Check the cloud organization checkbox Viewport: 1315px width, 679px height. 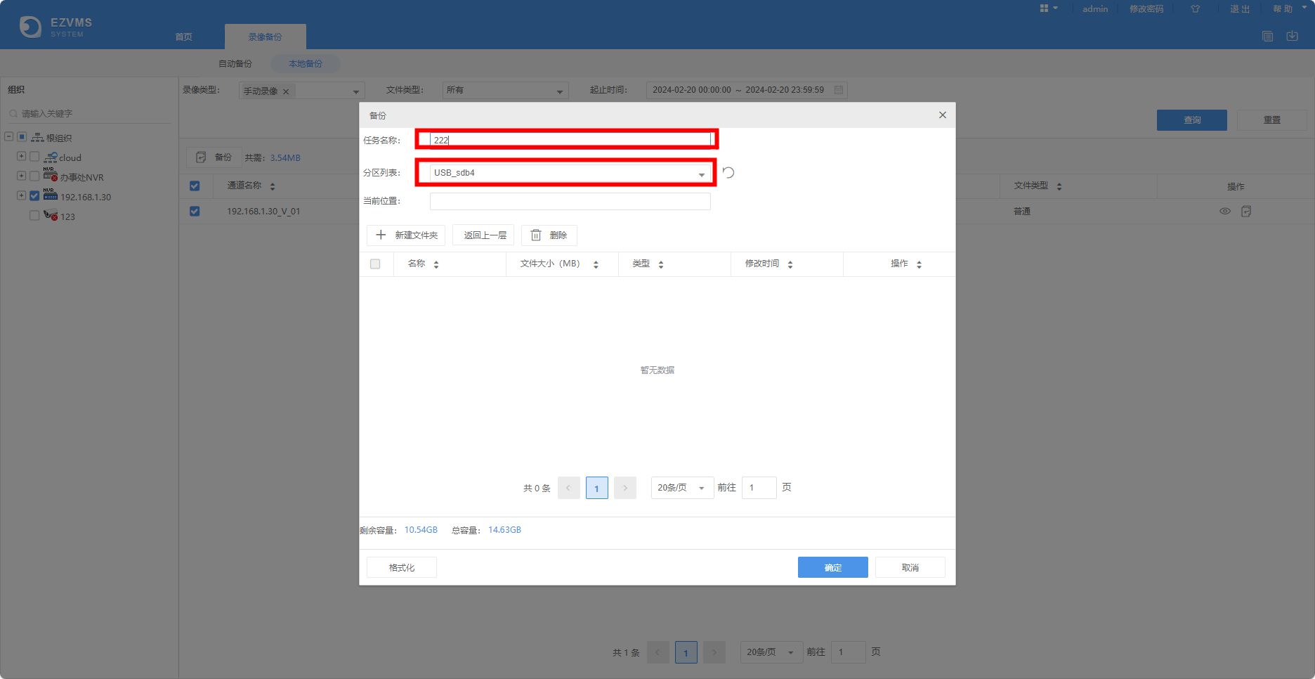[34, 156]
